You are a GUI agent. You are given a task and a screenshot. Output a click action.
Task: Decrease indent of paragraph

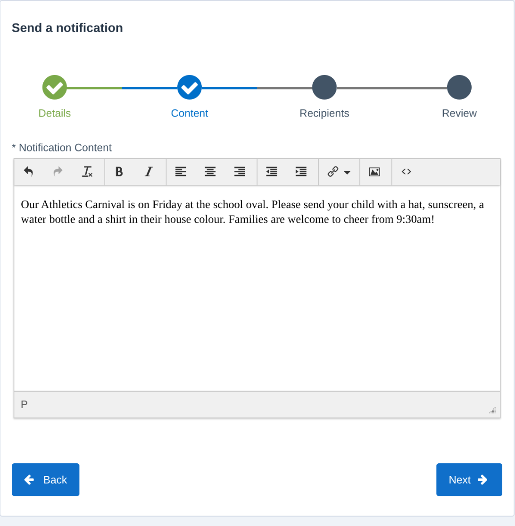point(272,172)
